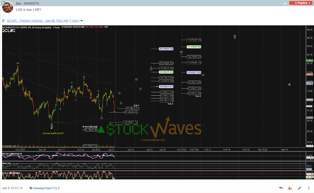Delete the attached chart with the trash icon

3,21
